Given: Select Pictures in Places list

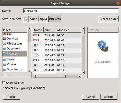Looking at the screenshot, I should point(15,54).
